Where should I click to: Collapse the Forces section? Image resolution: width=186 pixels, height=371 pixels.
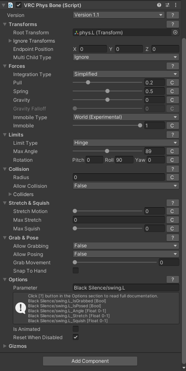[x=5, y=66]
